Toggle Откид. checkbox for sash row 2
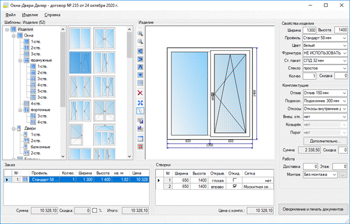The height and width of the screenshot is (224, 350). point(235,186)
